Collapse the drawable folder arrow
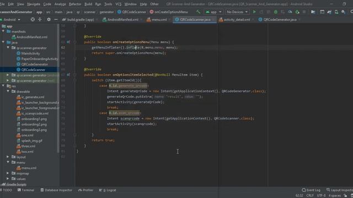 coord(8,91)
